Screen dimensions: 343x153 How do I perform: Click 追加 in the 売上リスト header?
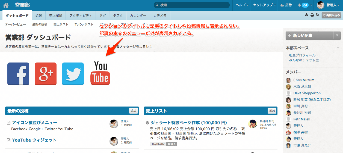point(272,111)
